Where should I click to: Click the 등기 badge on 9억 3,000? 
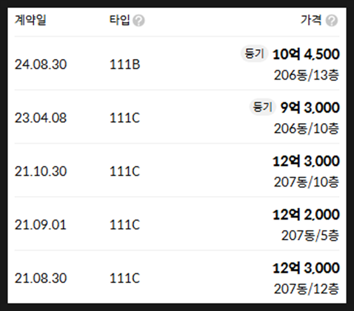point(263,107)
